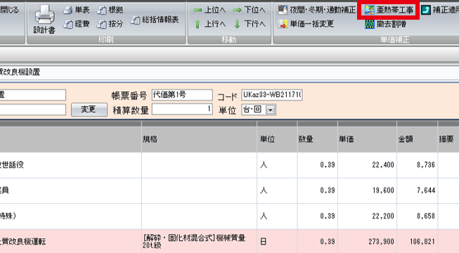Click the 閉じる button
This screenshot has height=253, width=459.
pos(9,10)
